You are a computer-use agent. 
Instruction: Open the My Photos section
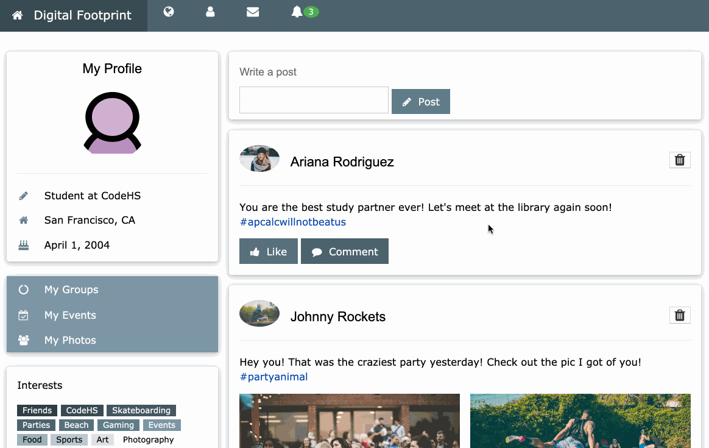112,340
